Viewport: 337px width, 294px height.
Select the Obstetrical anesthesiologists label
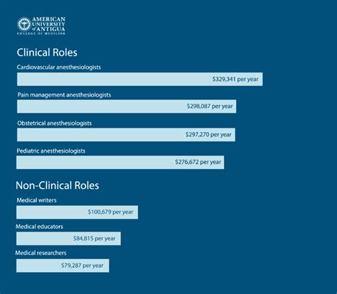(x=55, y=124)
